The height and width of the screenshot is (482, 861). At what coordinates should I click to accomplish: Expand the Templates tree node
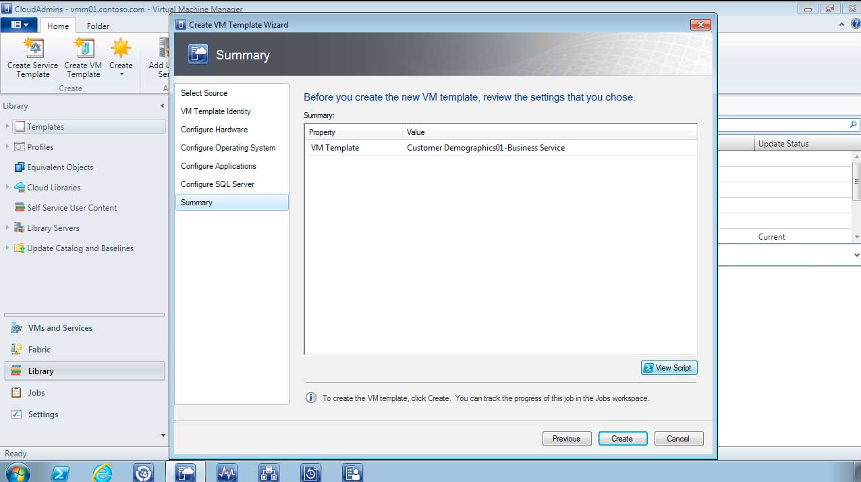pos(7,126)
